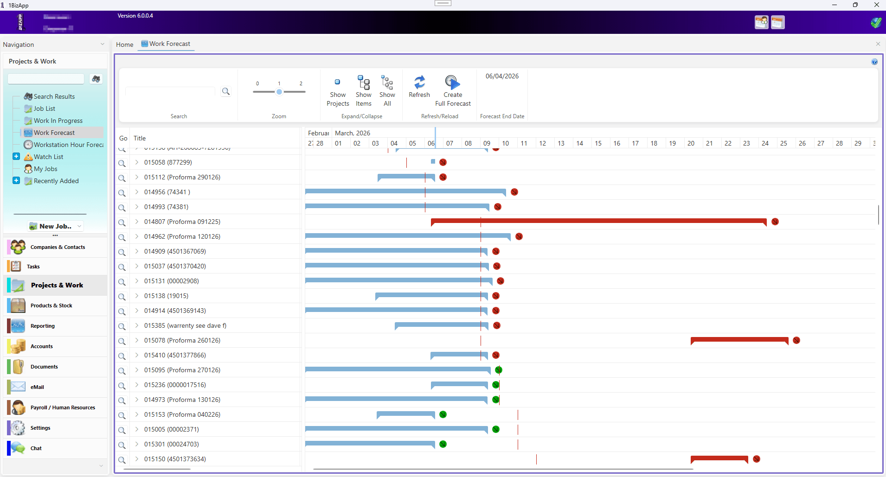Open Payroll / Human Resources module
Image resolution: width=886 pixels, height=477 pixels.
[55, 407]
